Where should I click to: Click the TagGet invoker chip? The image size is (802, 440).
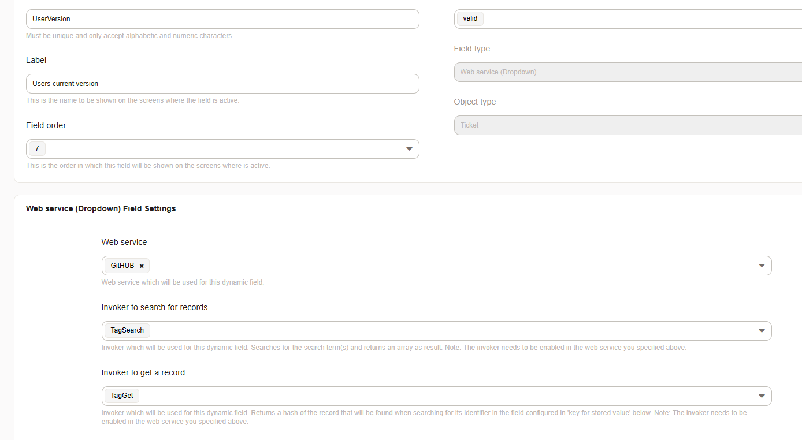(122, 396)
